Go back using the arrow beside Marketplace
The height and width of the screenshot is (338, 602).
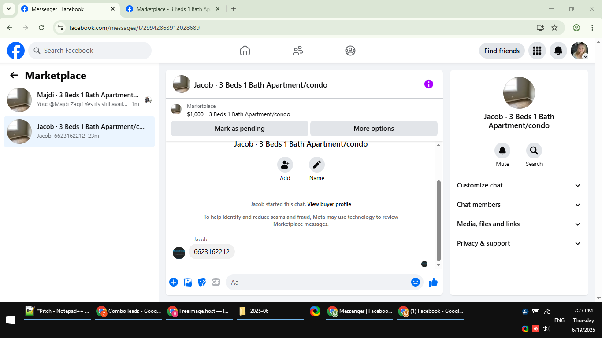coord(14,75)
